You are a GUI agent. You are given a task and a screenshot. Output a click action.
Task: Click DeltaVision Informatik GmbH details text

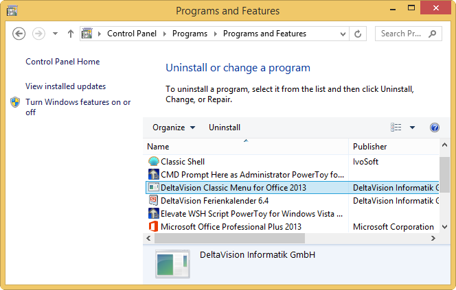pyautogui.click(x=258, y=255)
